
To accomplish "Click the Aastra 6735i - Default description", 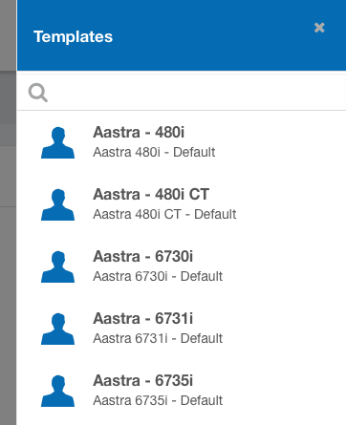I will pos(158,400).
